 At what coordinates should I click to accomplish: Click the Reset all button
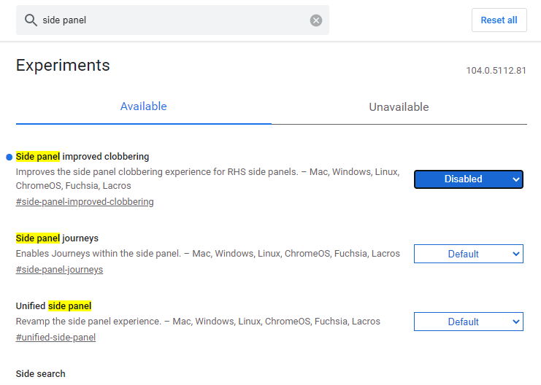(x=499, y=20)
